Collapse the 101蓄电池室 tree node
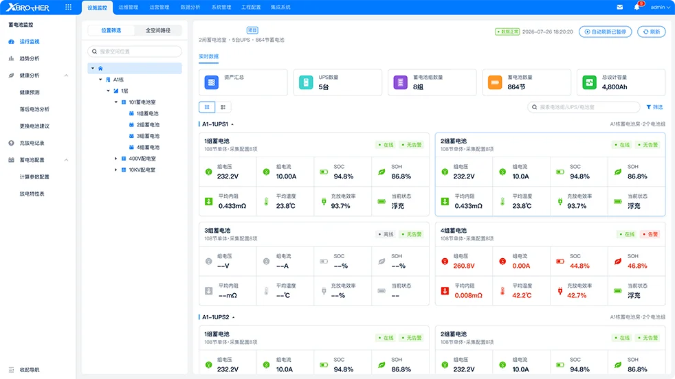Image resolution: width=675 pixels, height=379 pixels. point(115,102)
